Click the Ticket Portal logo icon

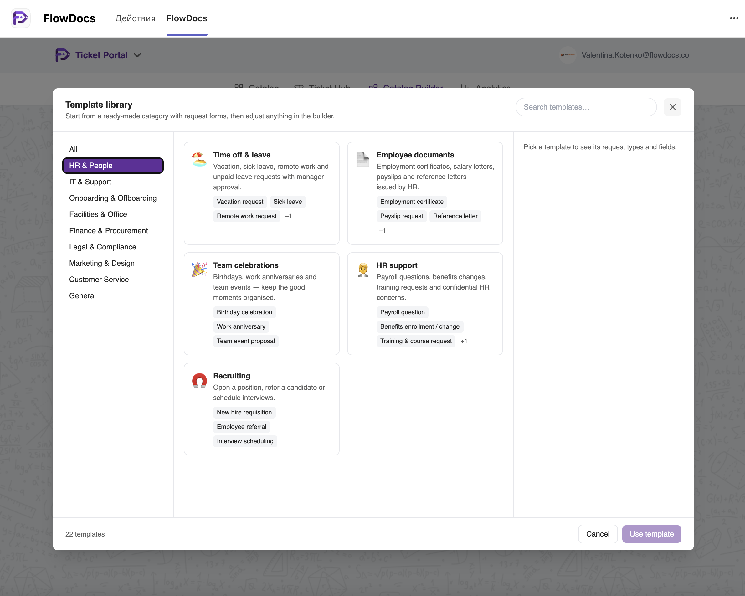point(63,55)
